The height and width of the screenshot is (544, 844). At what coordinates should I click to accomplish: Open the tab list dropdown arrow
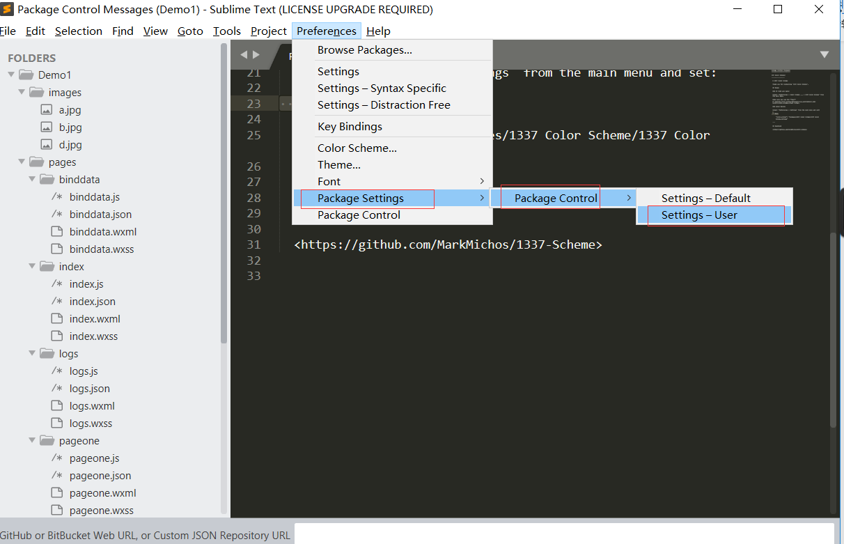[x=825, y=54]
